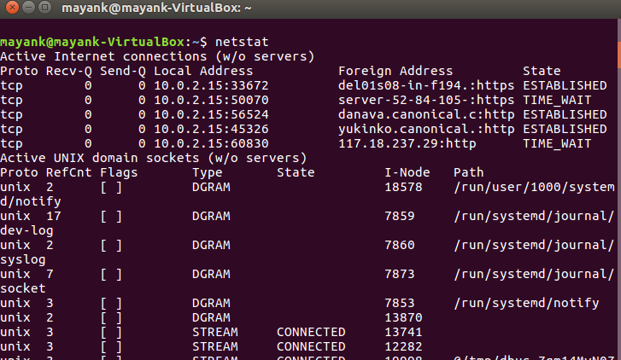Click danava.canonical.c:http foreign address
This screenshot has width=621, height=360.
(x=426, y=114)
